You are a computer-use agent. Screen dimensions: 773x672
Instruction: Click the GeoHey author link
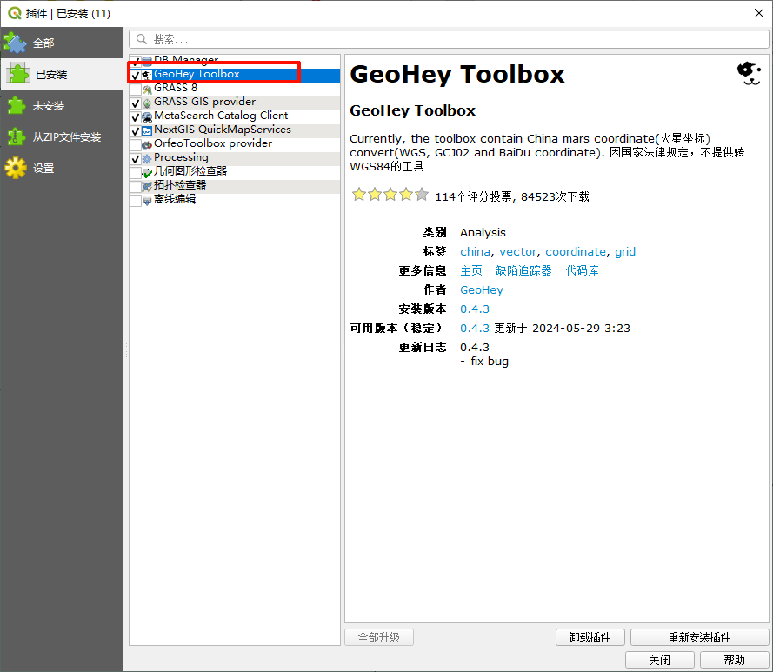tap(482, 289)
